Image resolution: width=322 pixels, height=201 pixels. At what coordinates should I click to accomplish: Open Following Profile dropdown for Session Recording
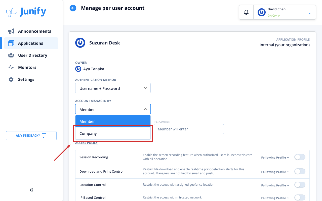pyautogui.click(x=275, y=158)
